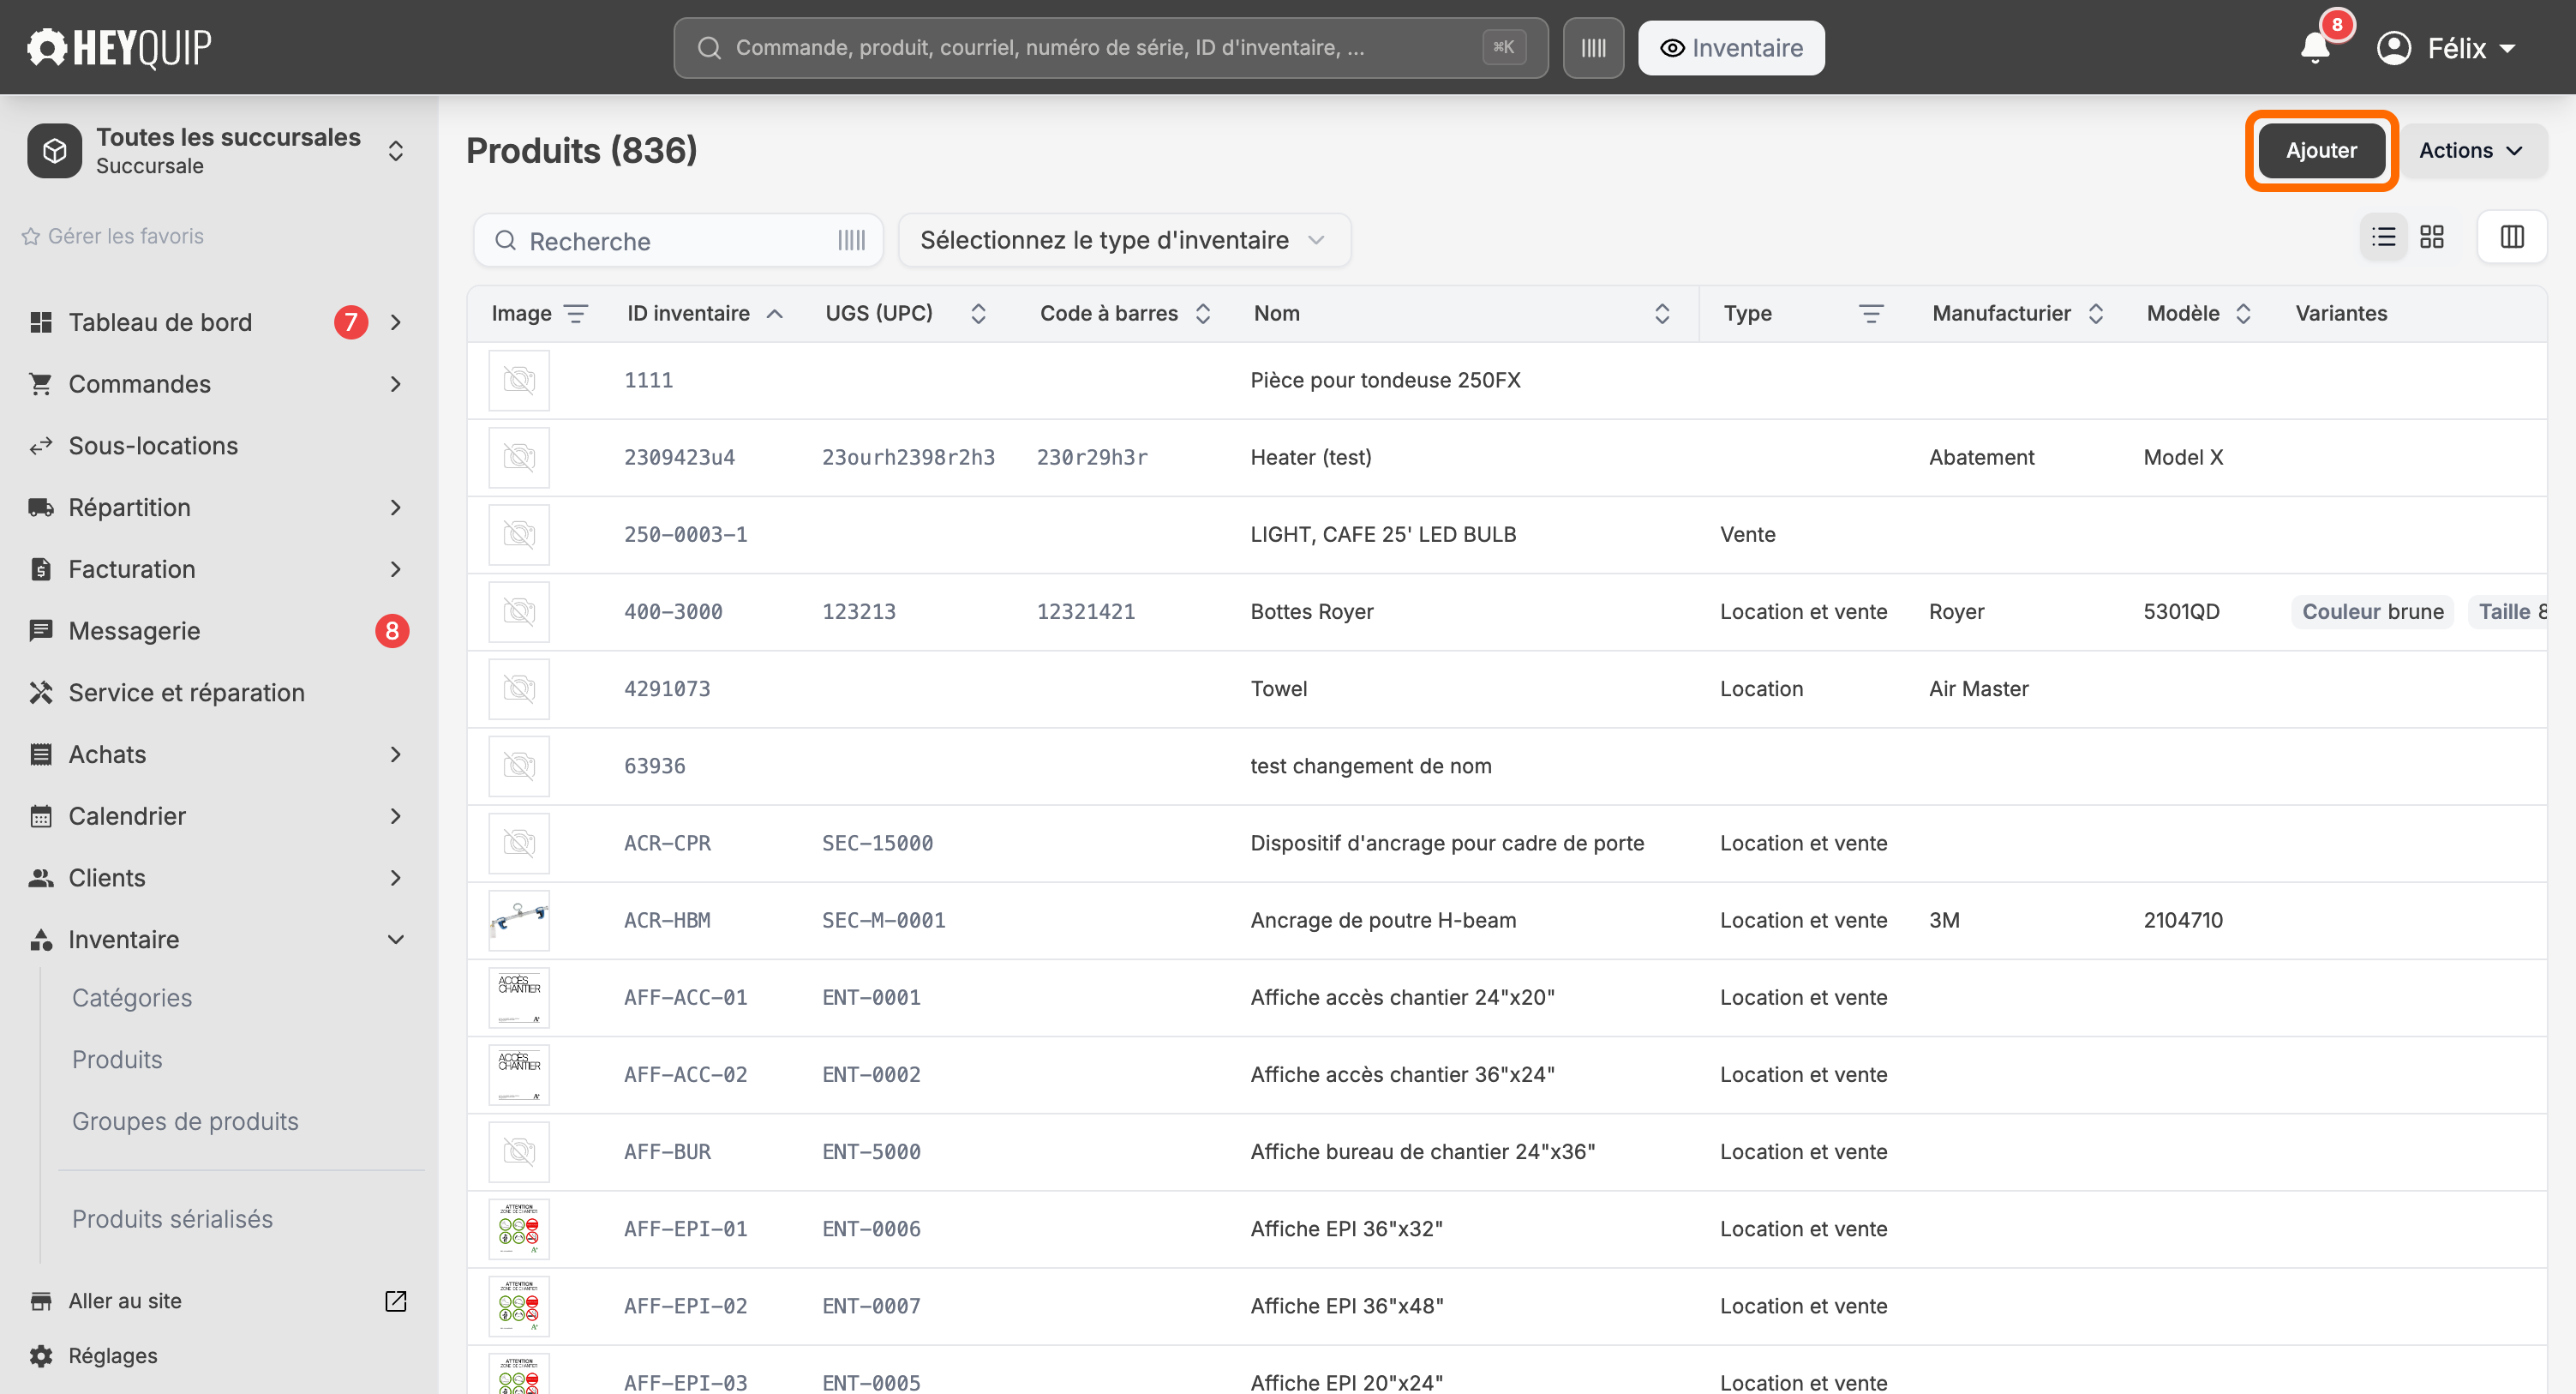Toggle the Inventaire eye view button
Screen dimensions: 2576x1394
1731,47
